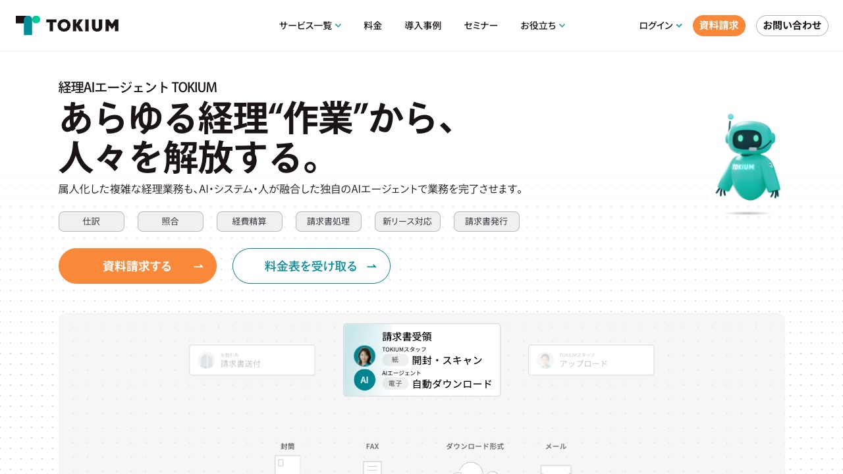Expand the サービス一覧 dropdown menu
Screen dimensions: 843x474
[x=310, y=26]
